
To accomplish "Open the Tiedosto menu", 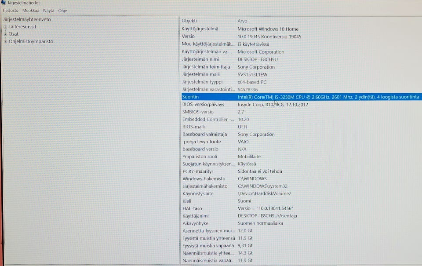I will point(10,11).
